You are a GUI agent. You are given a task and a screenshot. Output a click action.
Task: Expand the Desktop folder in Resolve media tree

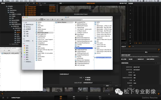[x=6, y=12]
